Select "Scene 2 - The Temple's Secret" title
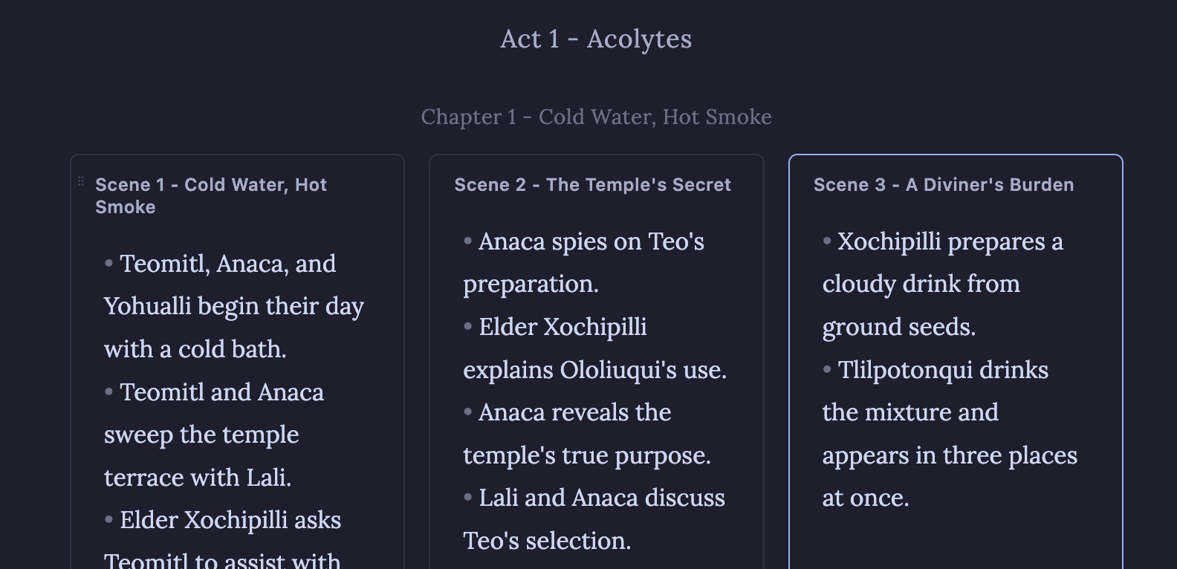Viewport: 1177px width, 569px height. coord(592,185)
